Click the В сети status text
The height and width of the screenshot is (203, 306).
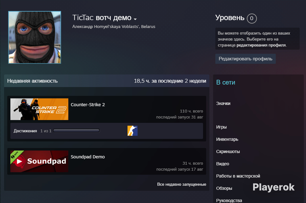pos(226,82)
